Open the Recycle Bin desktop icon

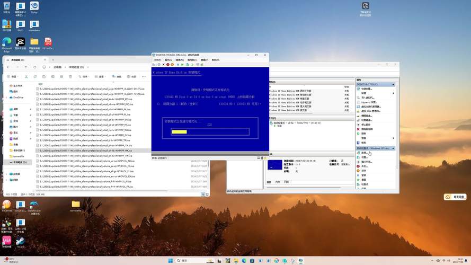[x=6, y=7]
